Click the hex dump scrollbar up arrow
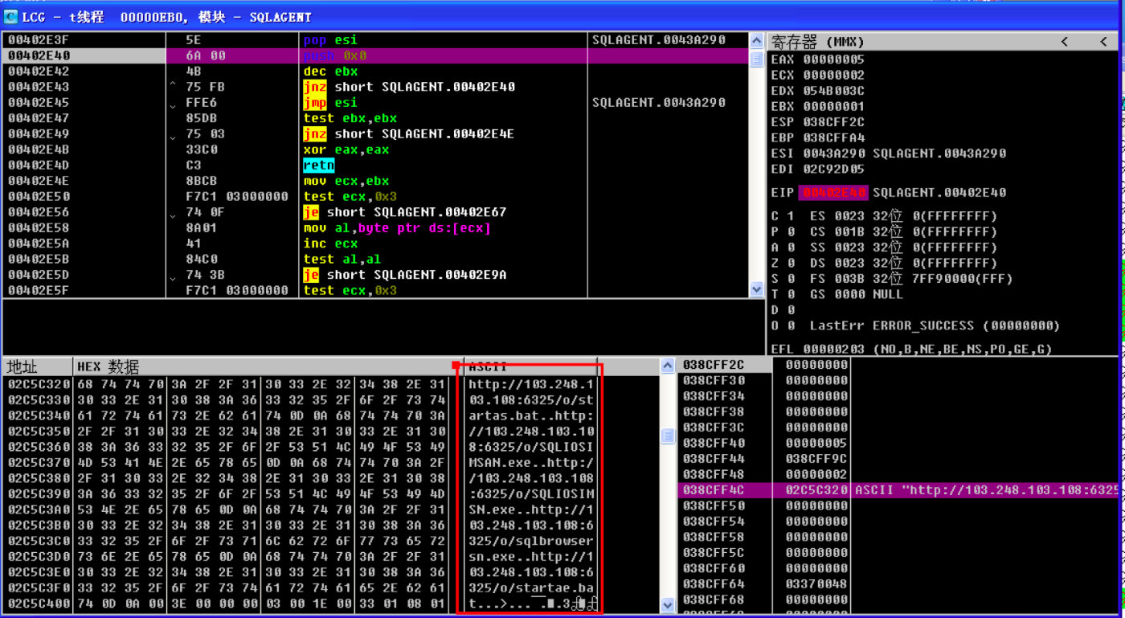This screenshot has width=1125, height=618. [667, 366]
